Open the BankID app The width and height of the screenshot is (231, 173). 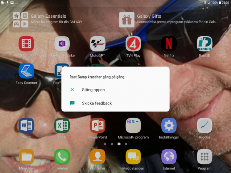click(x=205, y=44)
